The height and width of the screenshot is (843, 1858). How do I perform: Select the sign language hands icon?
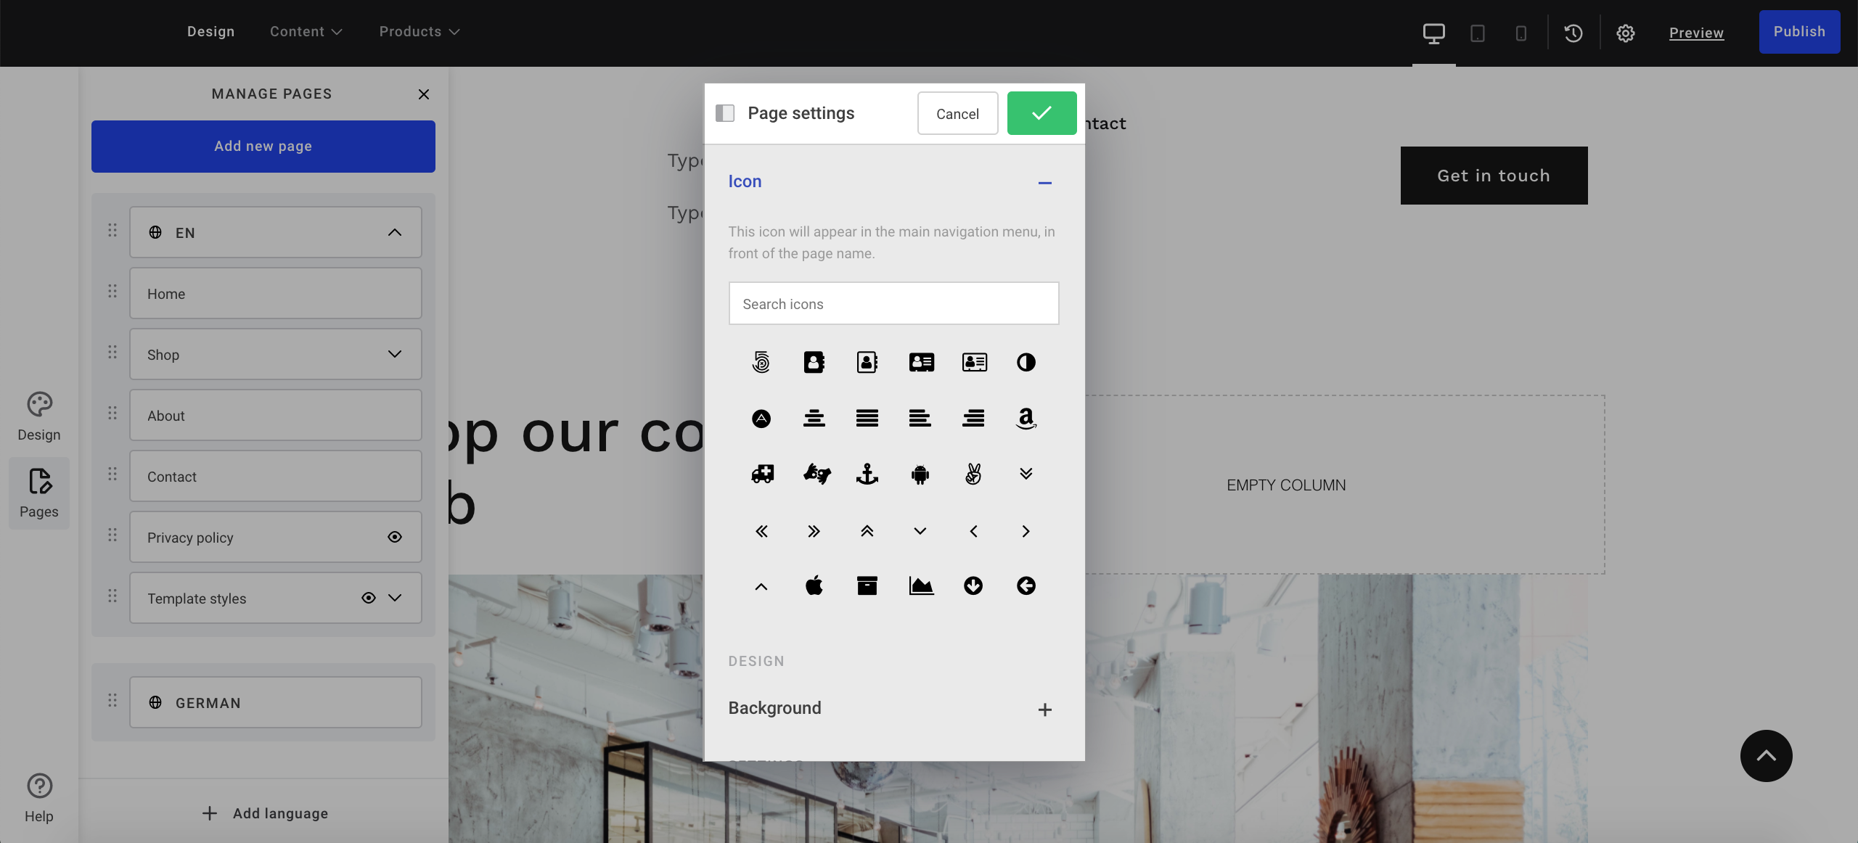click(x=817, y=474)
